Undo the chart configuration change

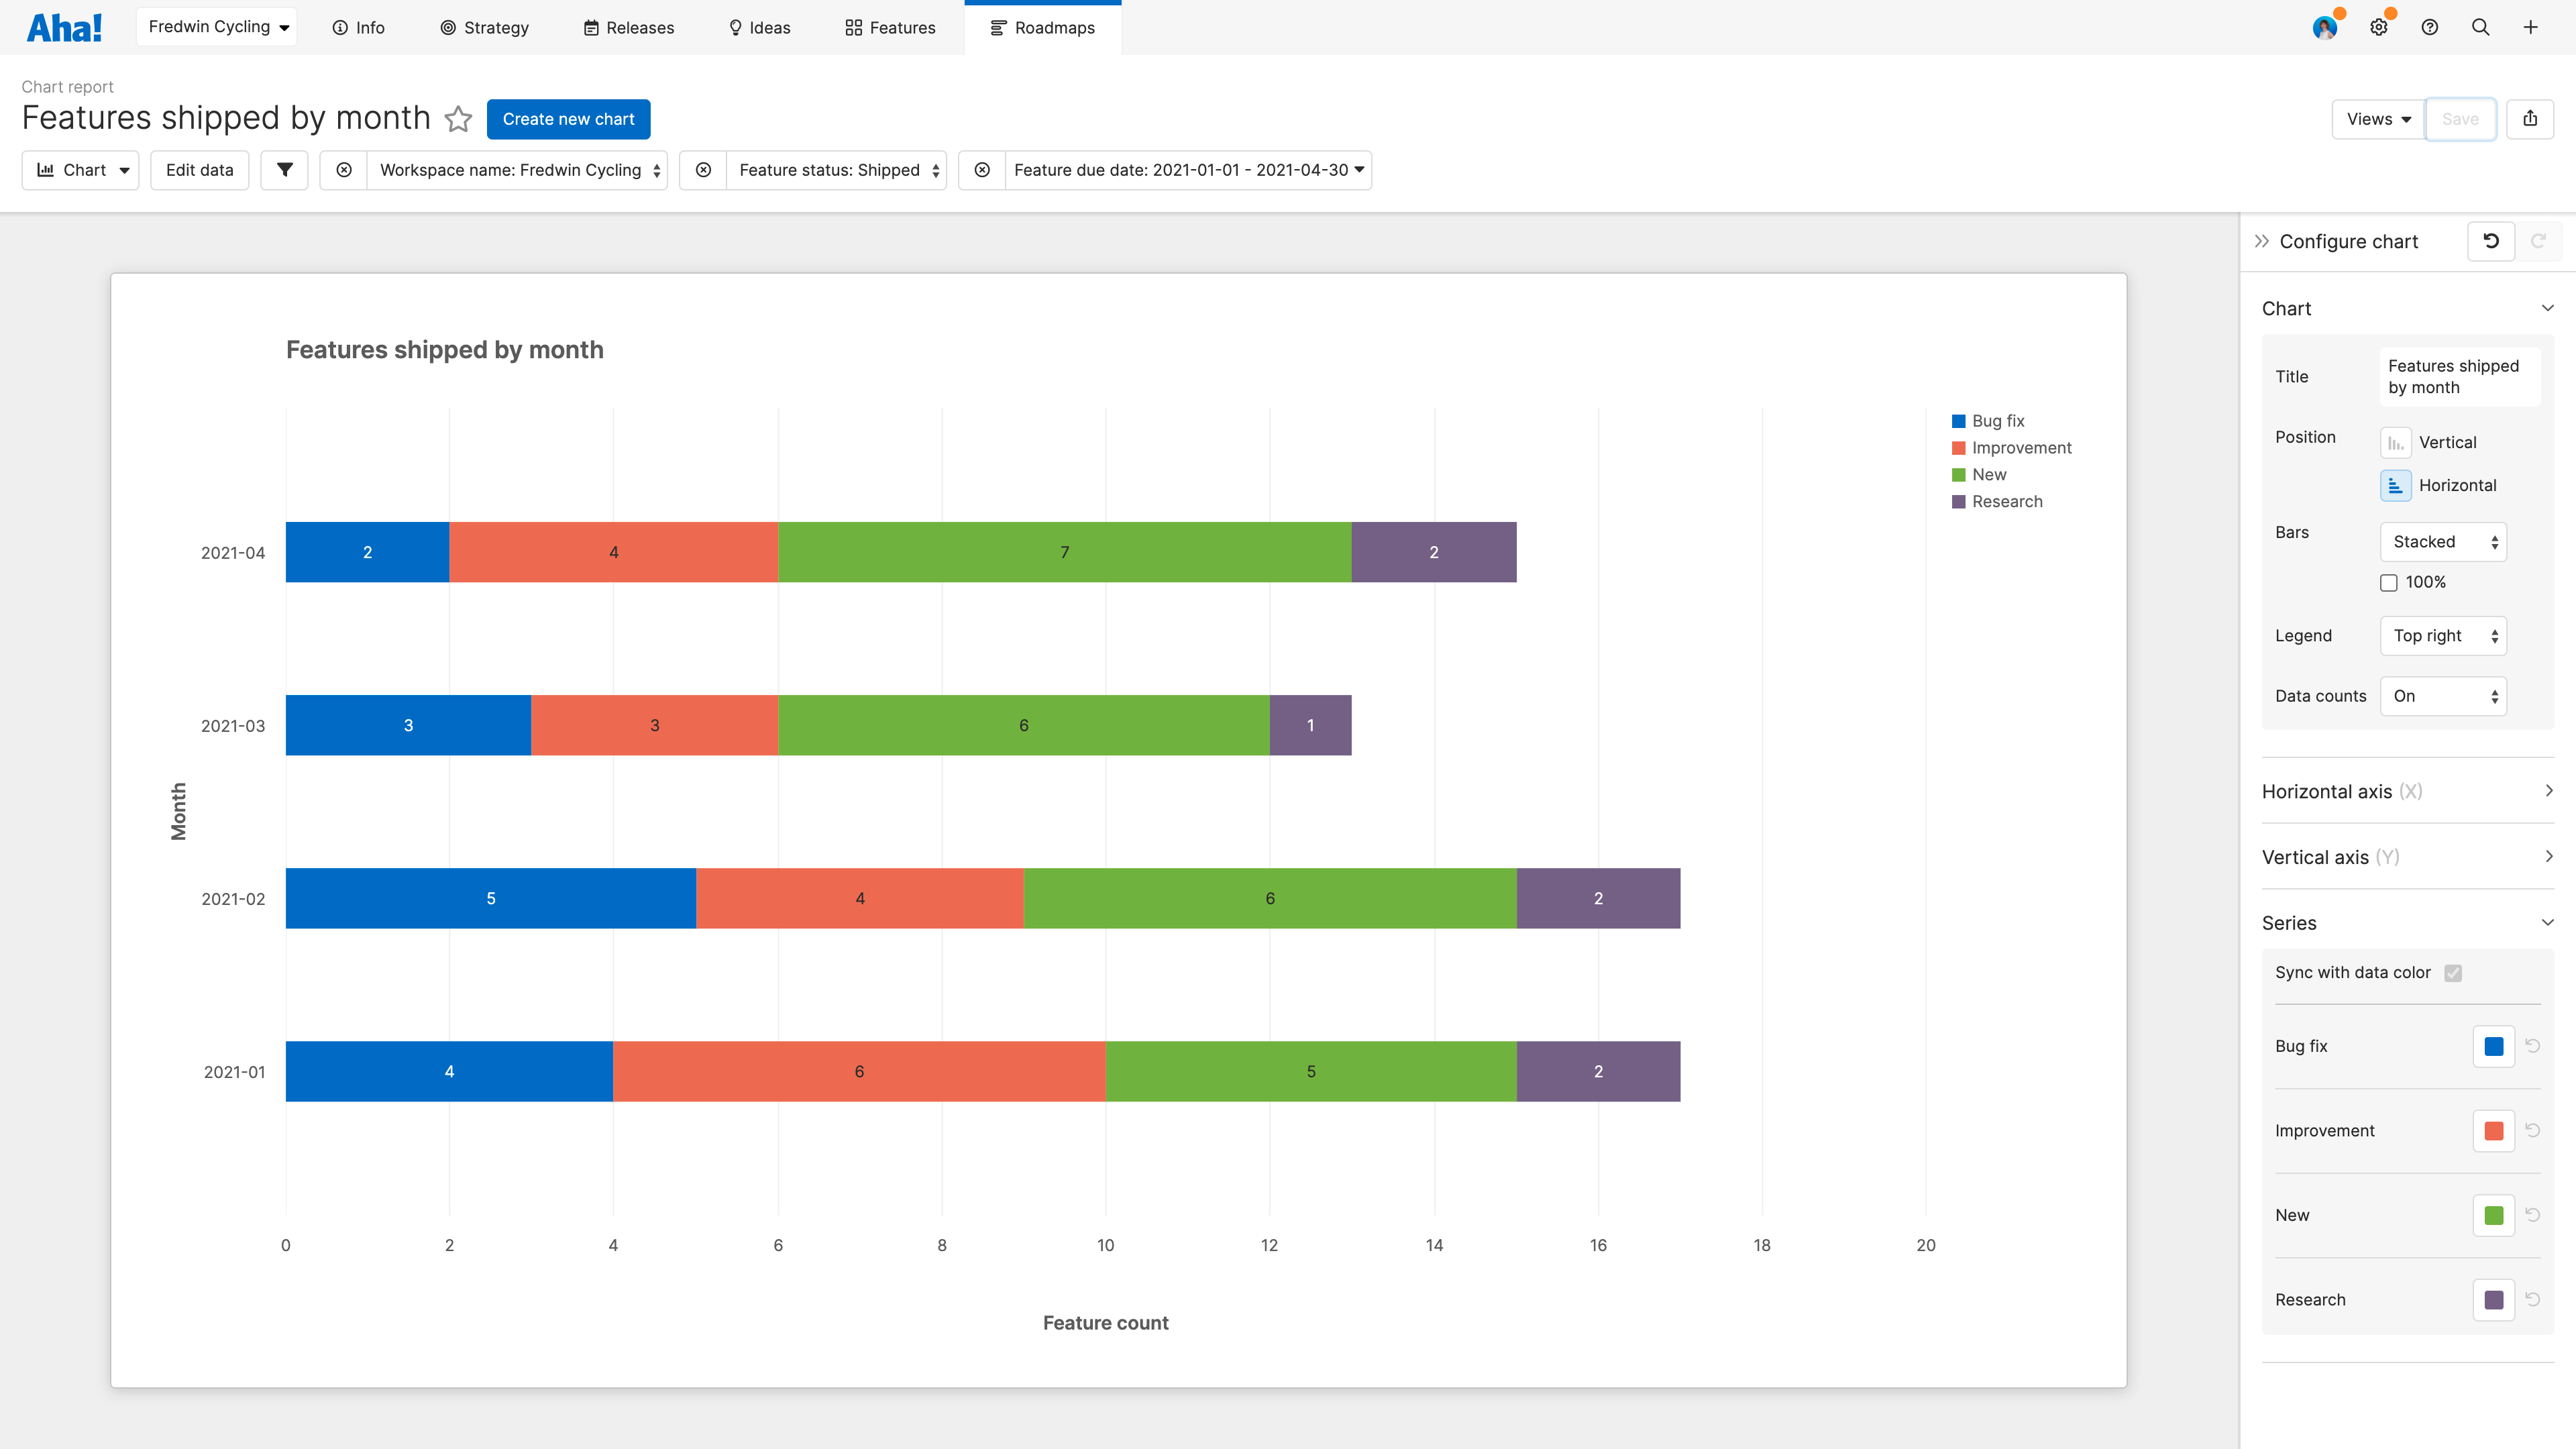(2491, 241)
